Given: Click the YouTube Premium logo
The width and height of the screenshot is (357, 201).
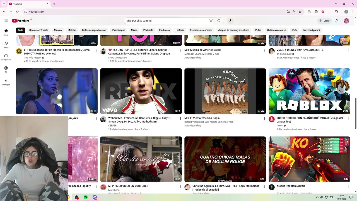Looking at the screenshot, I should coord(21,21).
